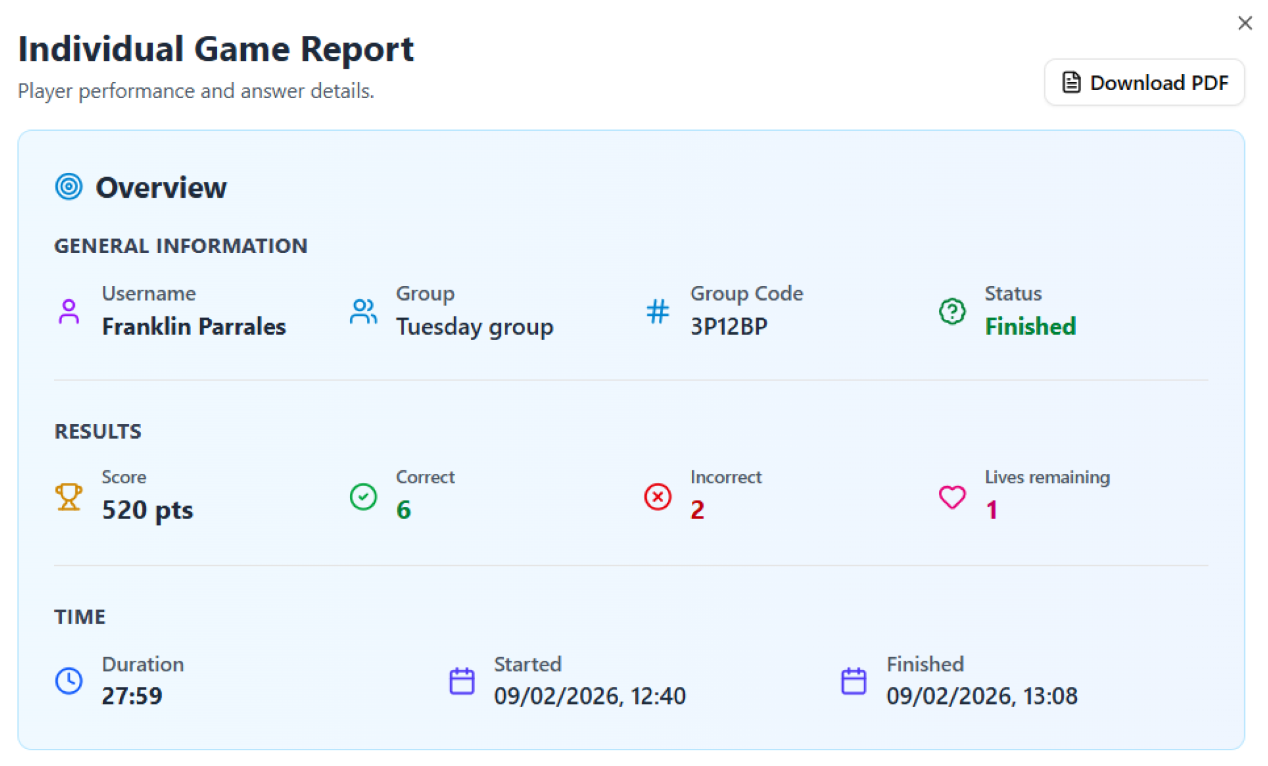
Task: Click the lives remaining value 1
Action: tap(992, 510)
